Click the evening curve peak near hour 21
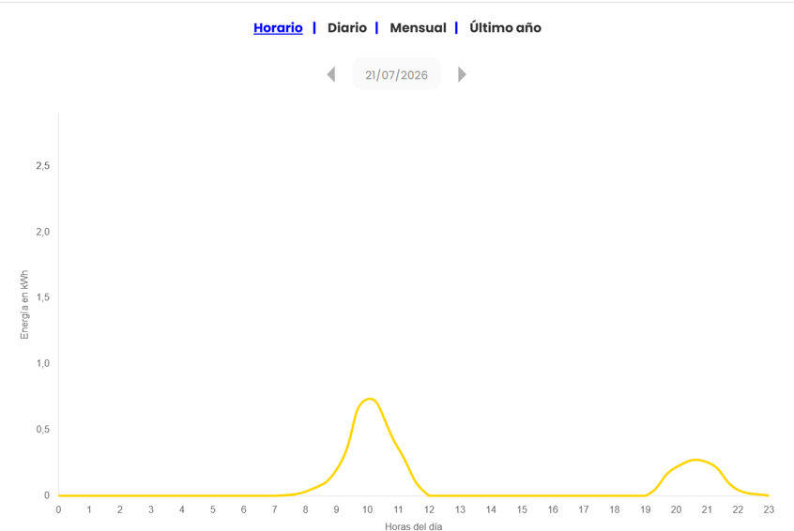 (x=695, y=460)
